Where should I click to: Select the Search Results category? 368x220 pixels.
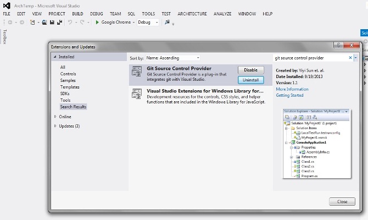pos(73,107)
